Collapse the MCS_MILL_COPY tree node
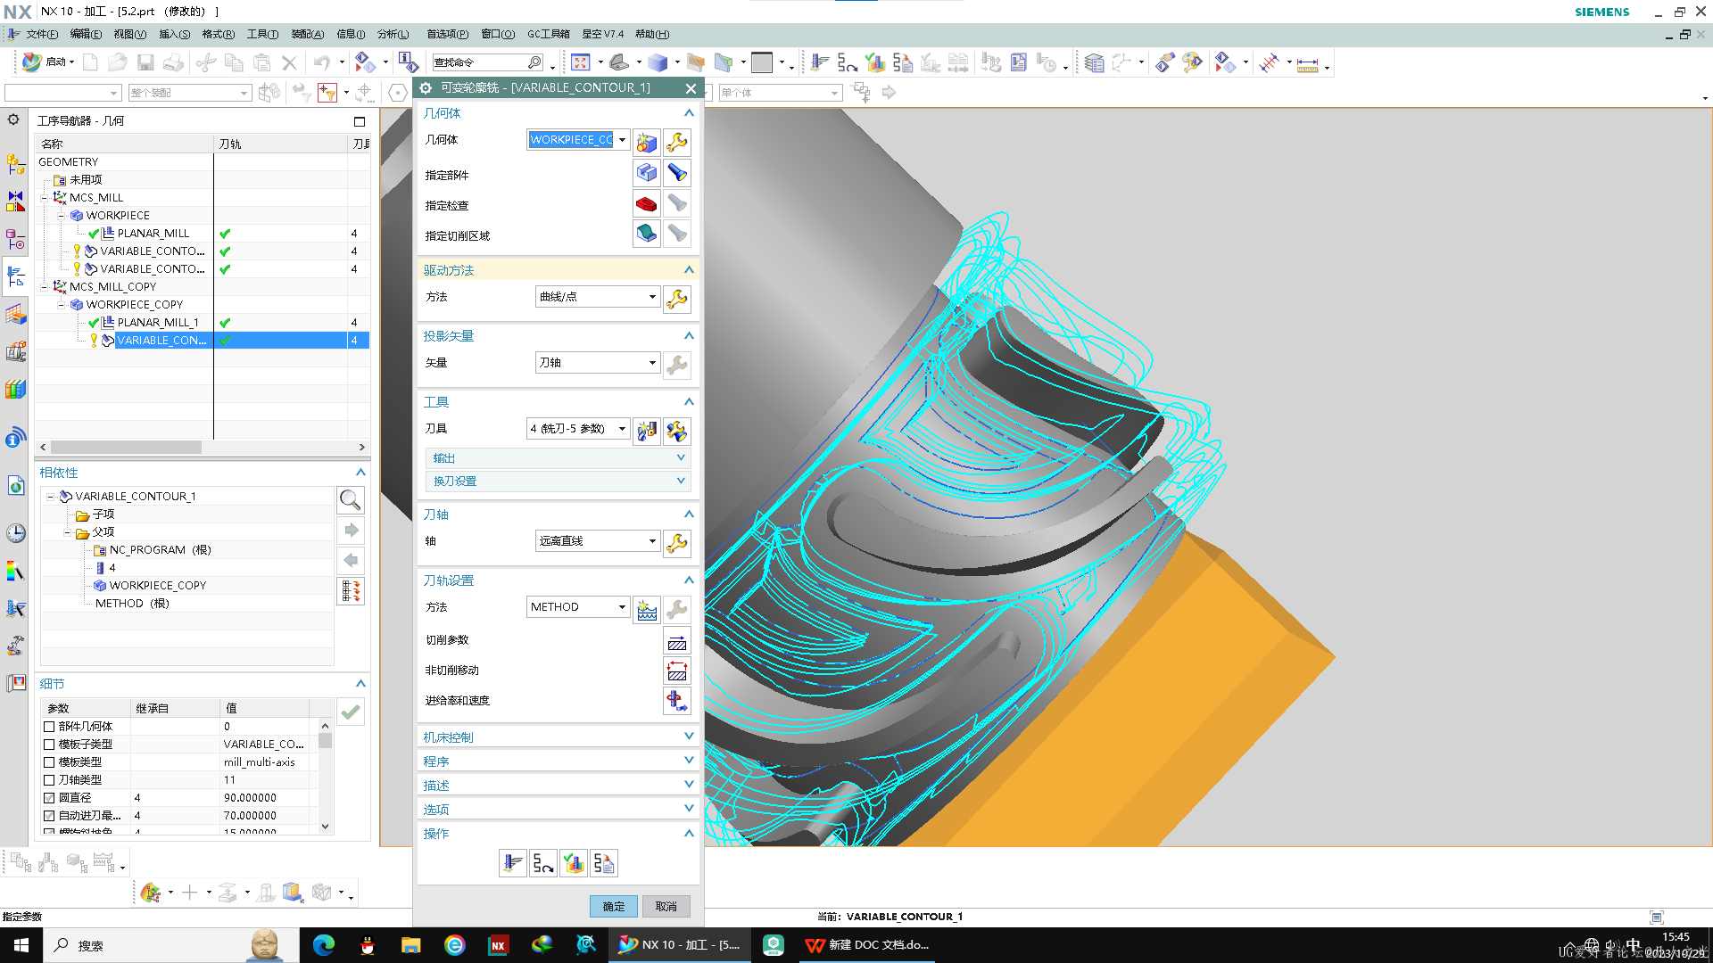1713x963 pixels. click(45, 287)
